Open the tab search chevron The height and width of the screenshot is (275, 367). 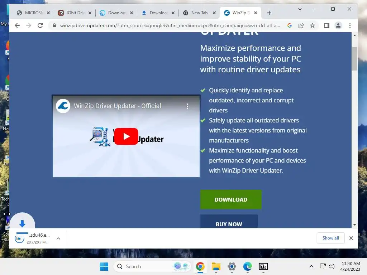300,9
